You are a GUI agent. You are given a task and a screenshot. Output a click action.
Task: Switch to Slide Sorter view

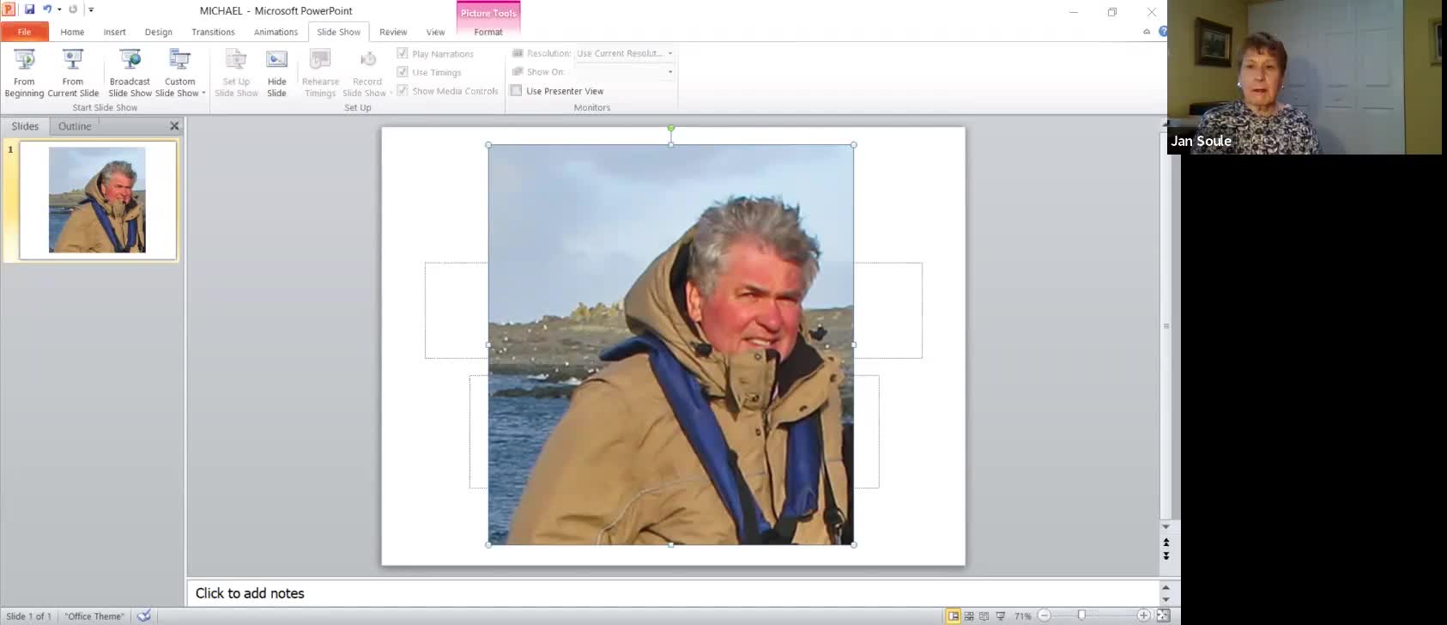point(969,616)
